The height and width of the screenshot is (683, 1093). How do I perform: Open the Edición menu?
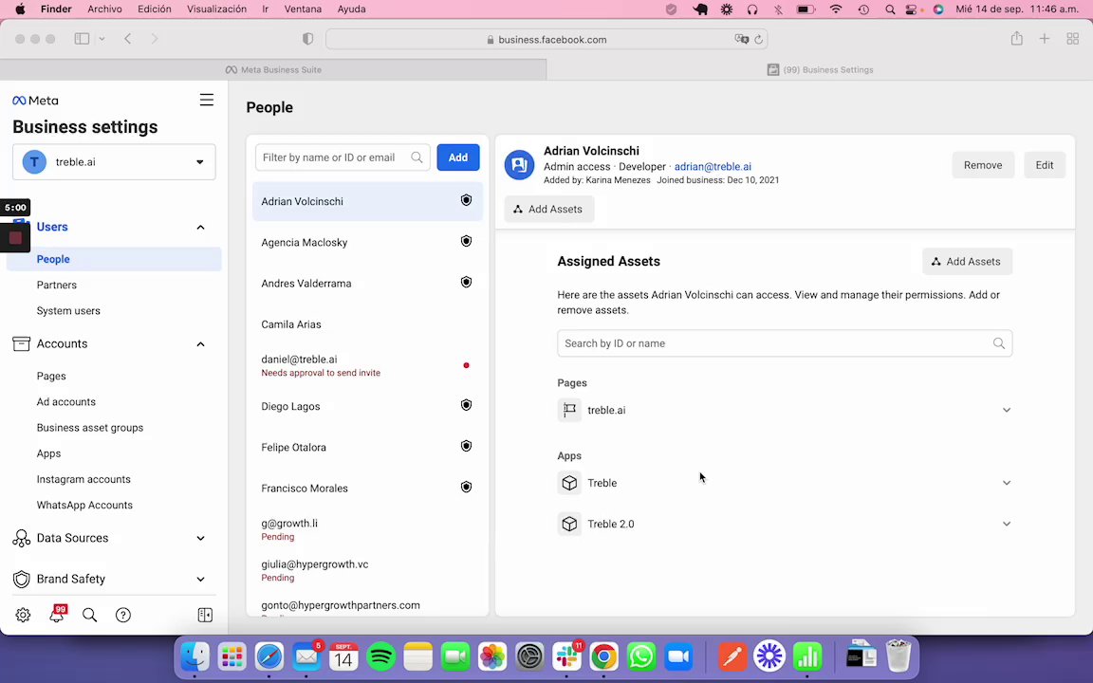coord(154,9)
